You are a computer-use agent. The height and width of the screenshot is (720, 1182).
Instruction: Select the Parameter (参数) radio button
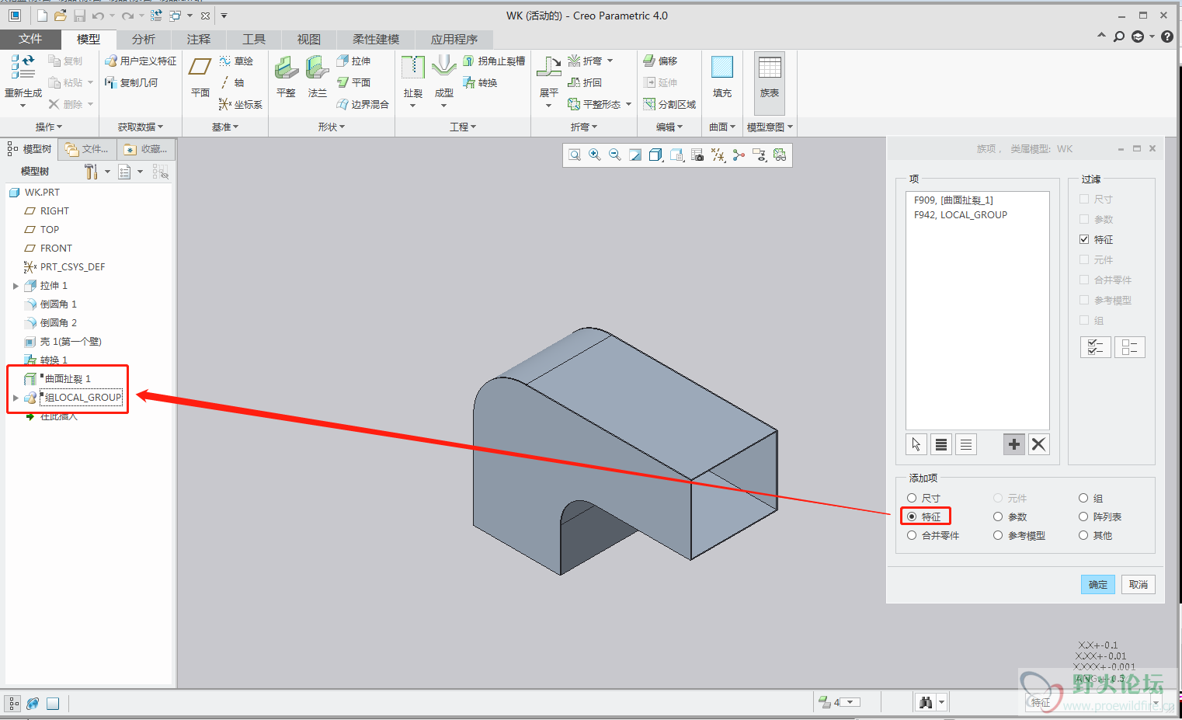998,517
